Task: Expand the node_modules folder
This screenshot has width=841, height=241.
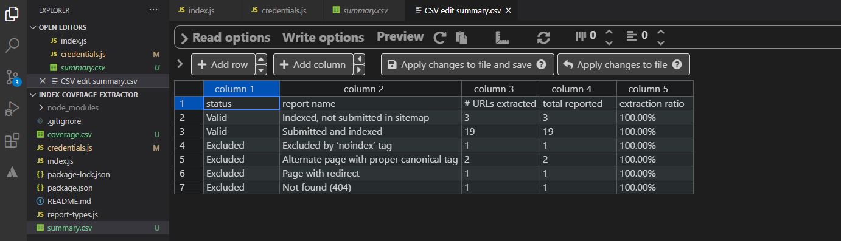Action: (41, 107)
